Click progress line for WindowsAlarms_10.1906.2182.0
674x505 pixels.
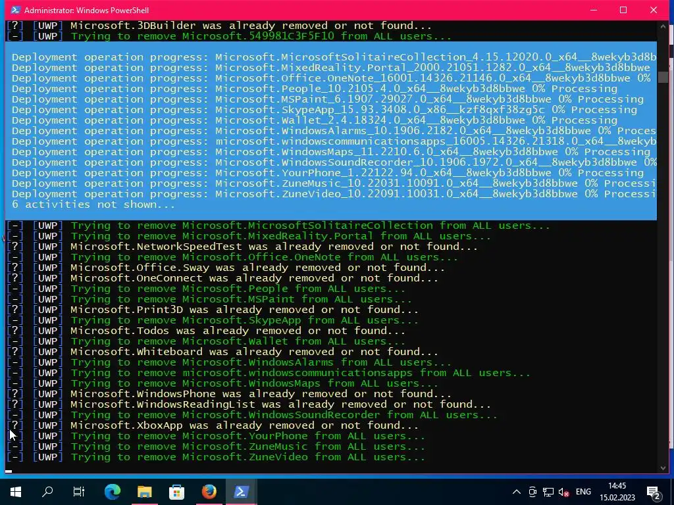pyautogui.click(x=334, y=131)
